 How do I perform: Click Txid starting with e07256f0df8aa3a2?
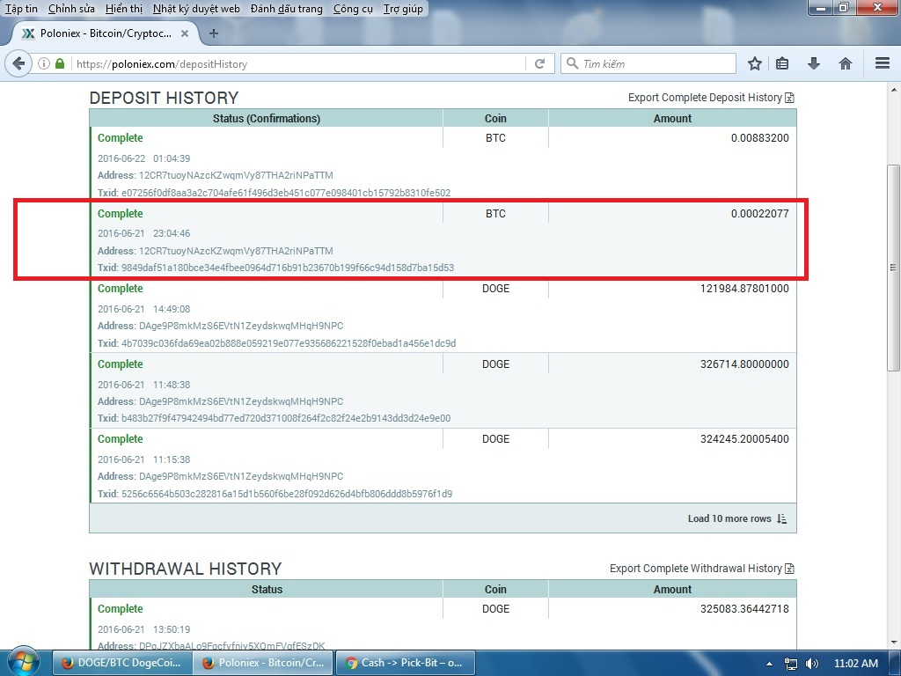[x=286, y=193]
